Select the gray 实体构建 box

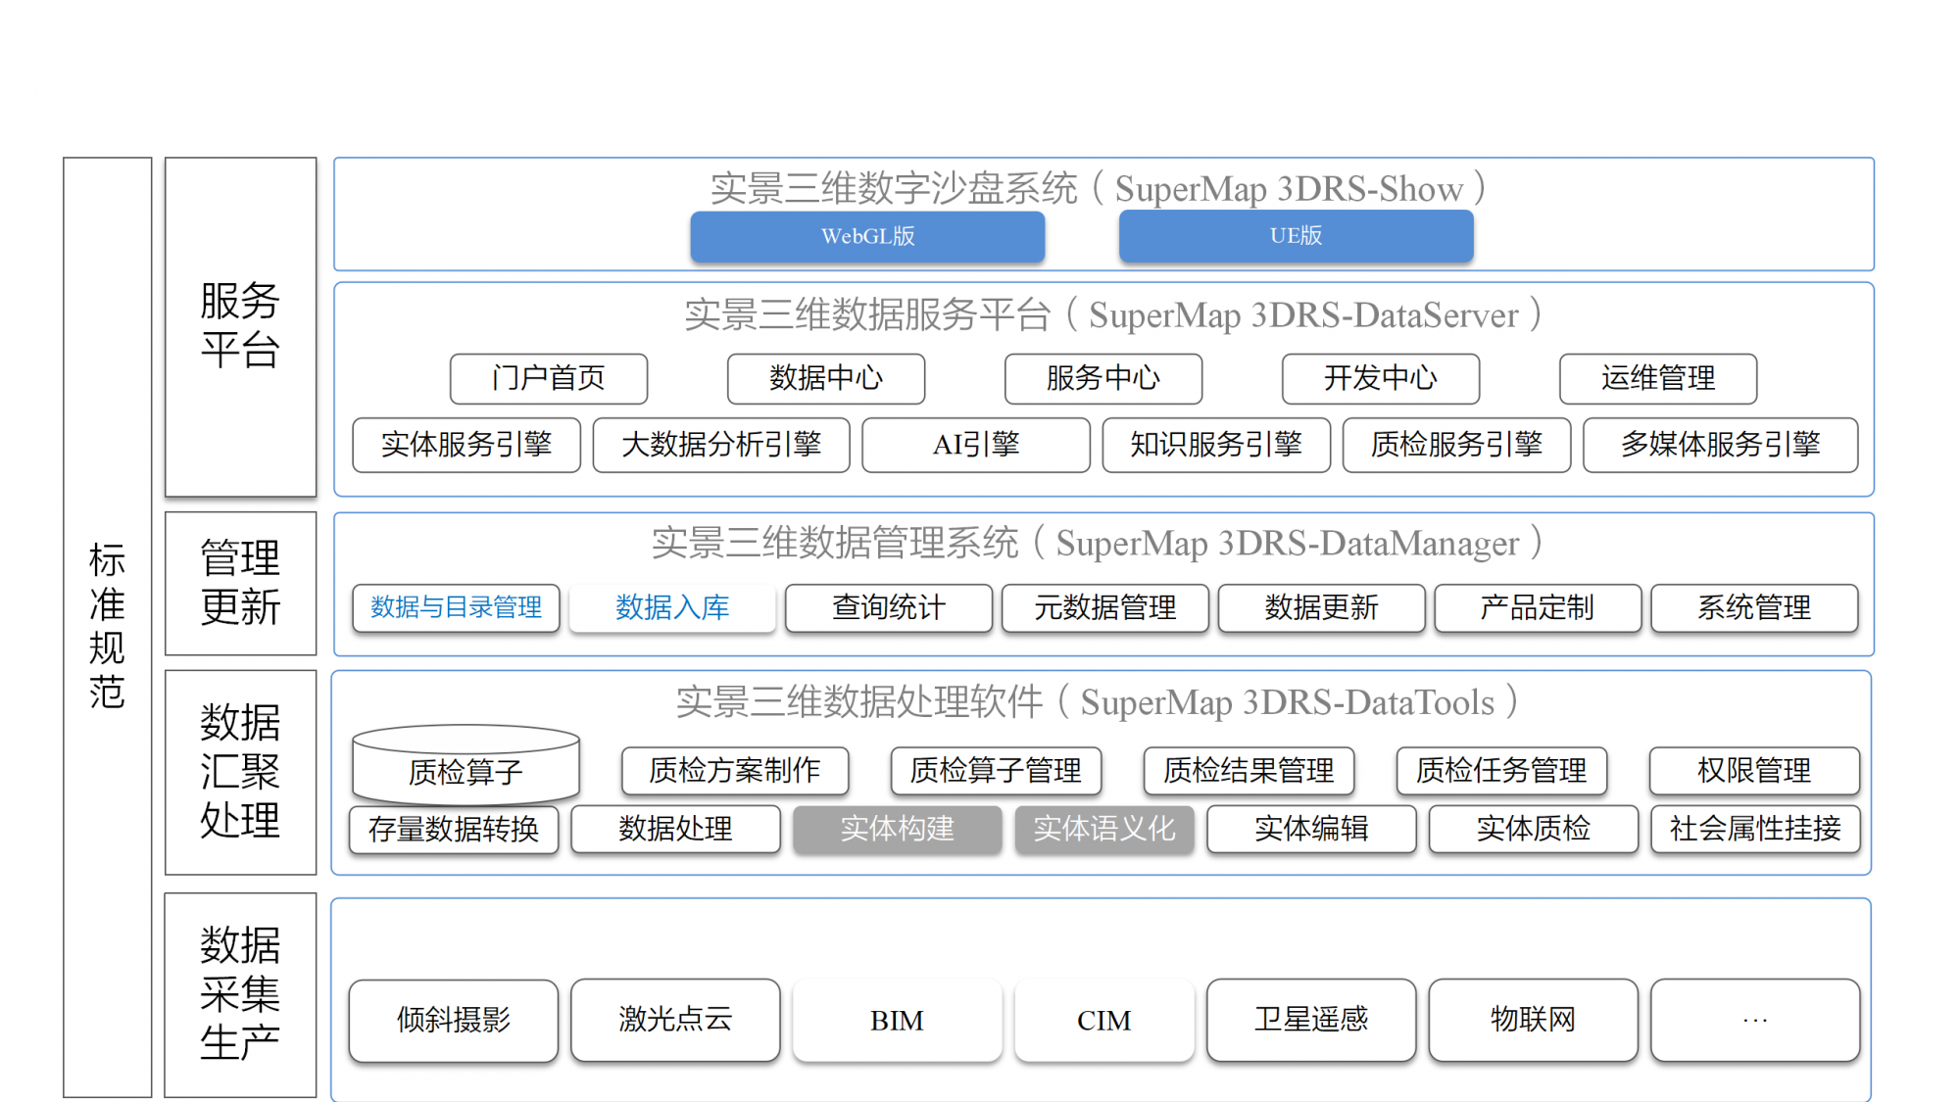pos(897,830)
